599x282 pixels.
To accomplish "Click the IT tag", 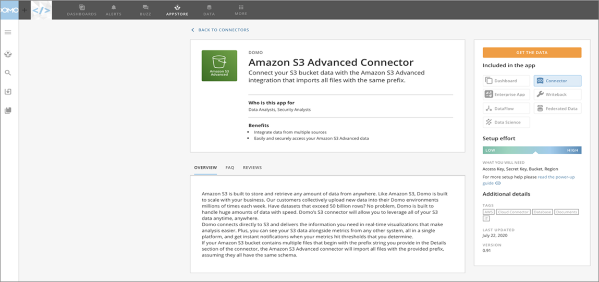I will pos(486,218).
